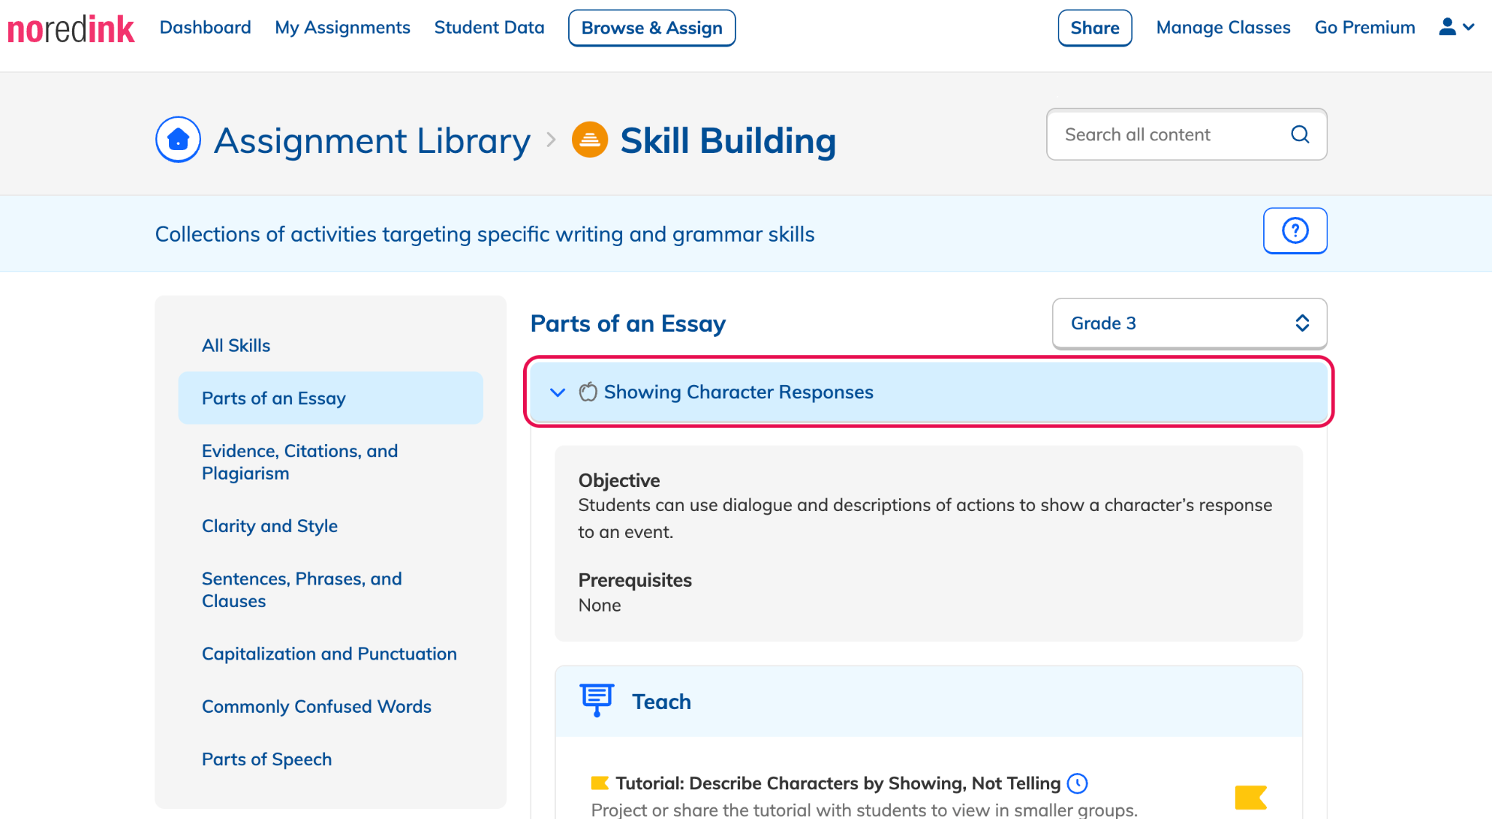Image resolution: width=1492 pixels, height=819 pixels.
Task: Select Clarity and Style skill category
Action: 270,526
